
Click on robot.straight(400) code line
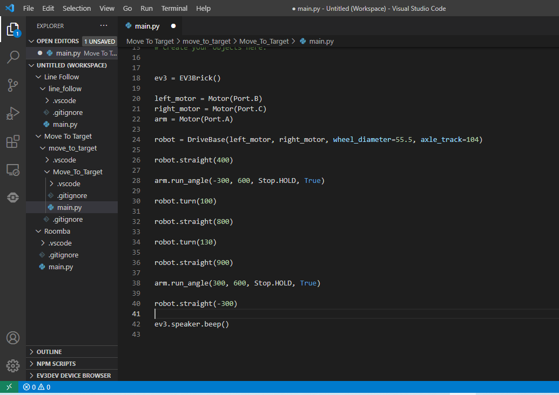193,160
